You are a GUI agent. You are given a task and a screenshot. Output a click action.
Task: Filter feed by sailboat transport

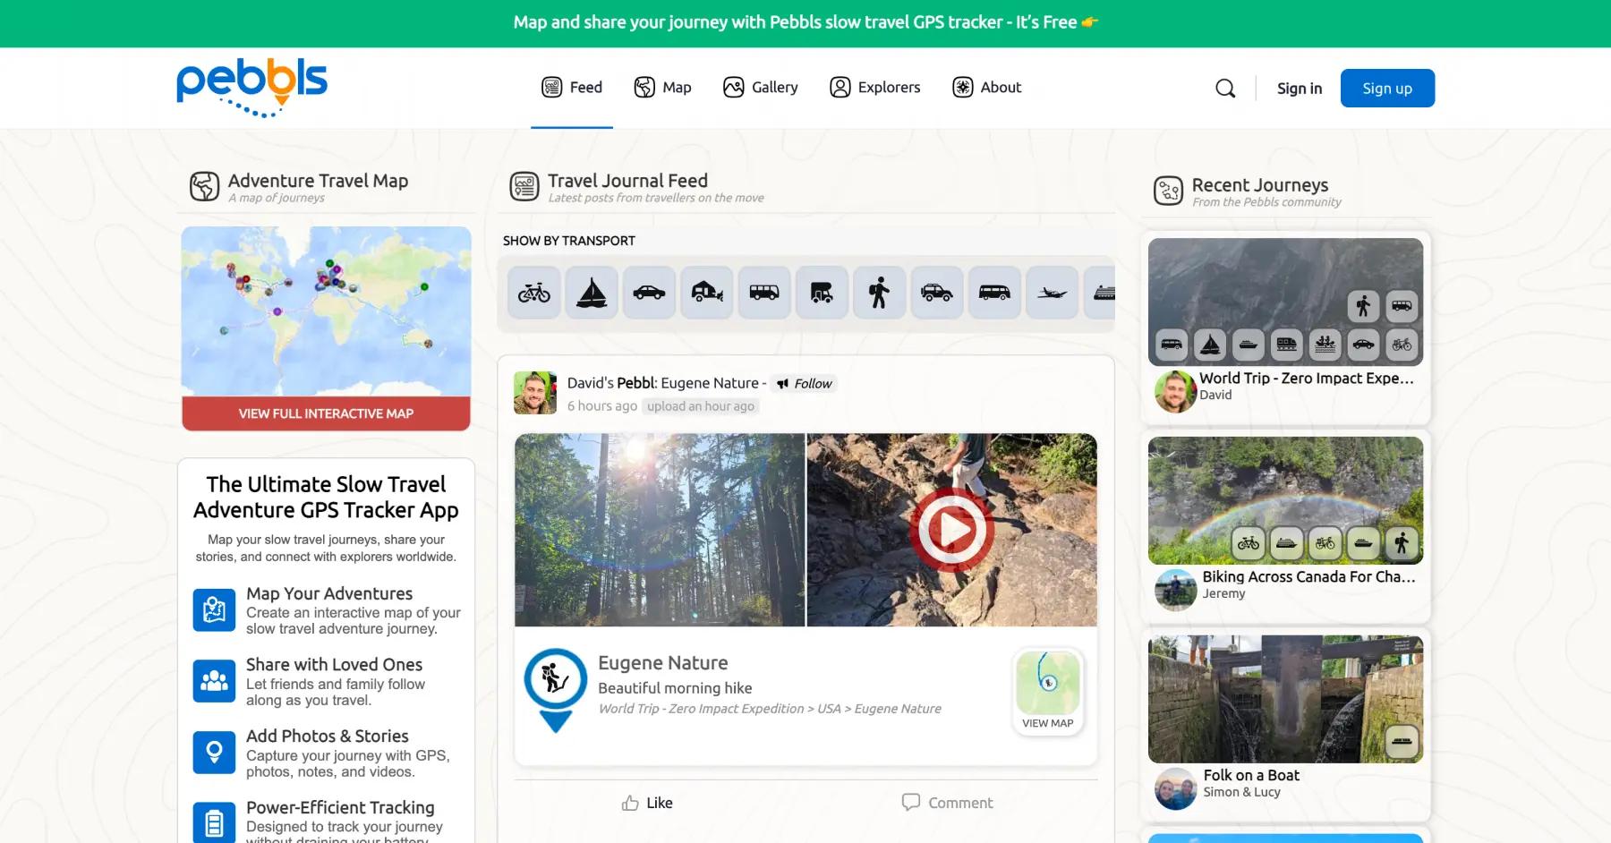click(592, 293)
